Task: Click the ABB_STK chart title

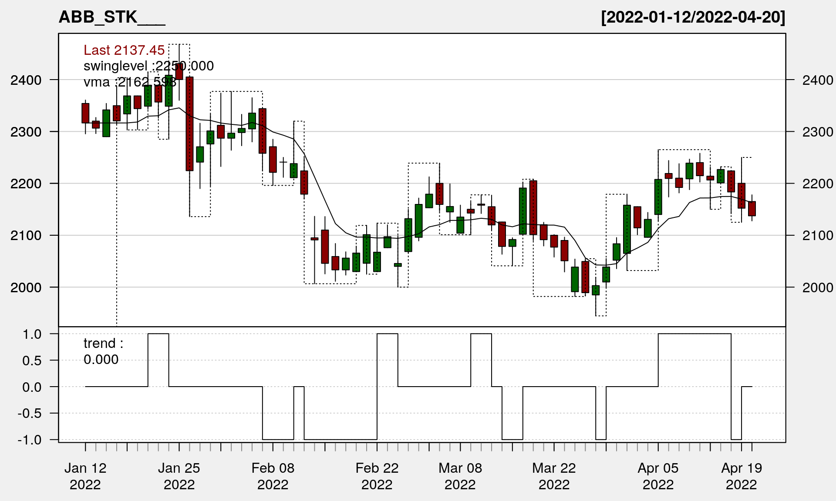Action: point(111,17)
